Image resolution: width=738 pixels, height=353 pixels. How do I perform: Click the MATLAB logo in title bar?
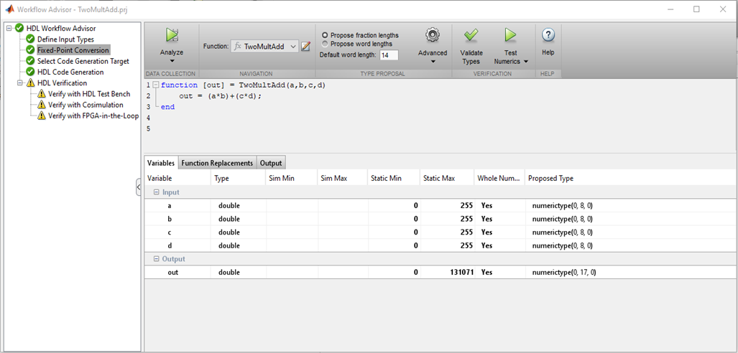tap(9, 9)
